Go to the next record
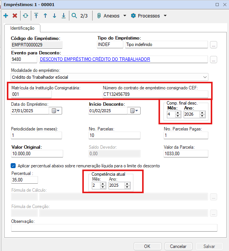This screenshot has width=229, height=251. [54, 16]
